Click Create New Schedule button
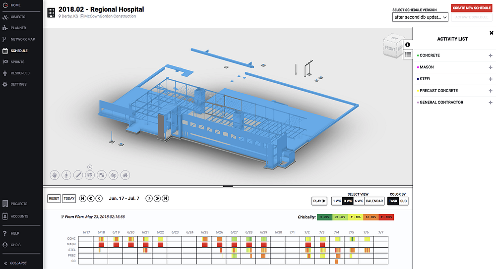This screenshot has height=269, width=496. pos(472,8)
